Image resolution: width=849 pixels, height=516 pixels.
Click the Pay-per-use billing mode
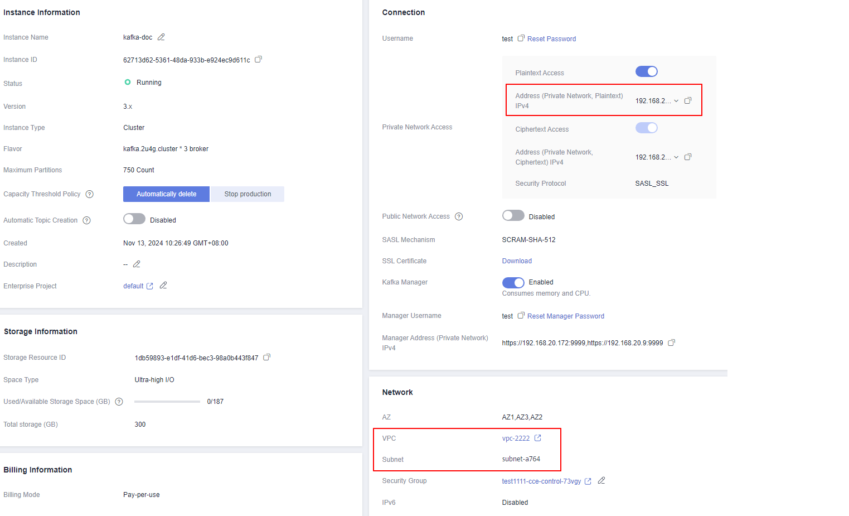point(142,494)
